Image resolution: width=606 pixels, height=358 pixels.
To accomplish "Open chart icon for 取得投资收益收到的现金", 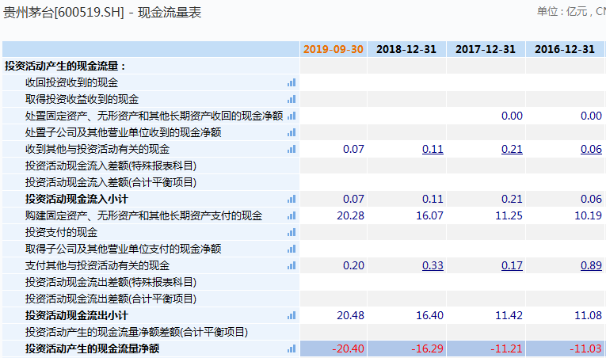I will point(291,99).
